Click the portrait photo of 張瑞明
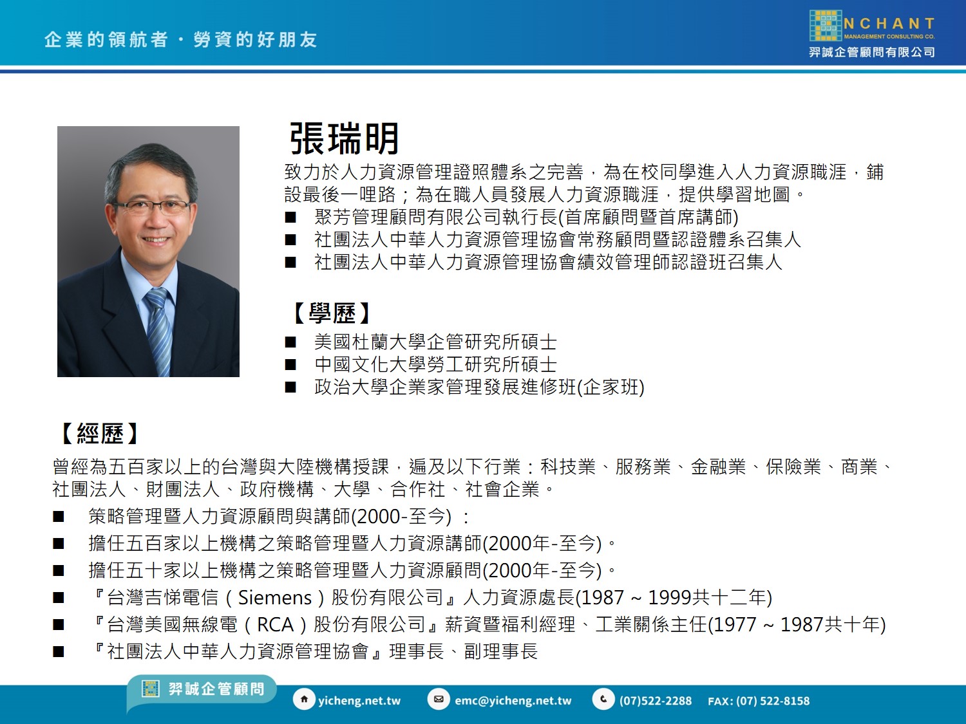Screen dimensions: 966x724 (148, 251)
